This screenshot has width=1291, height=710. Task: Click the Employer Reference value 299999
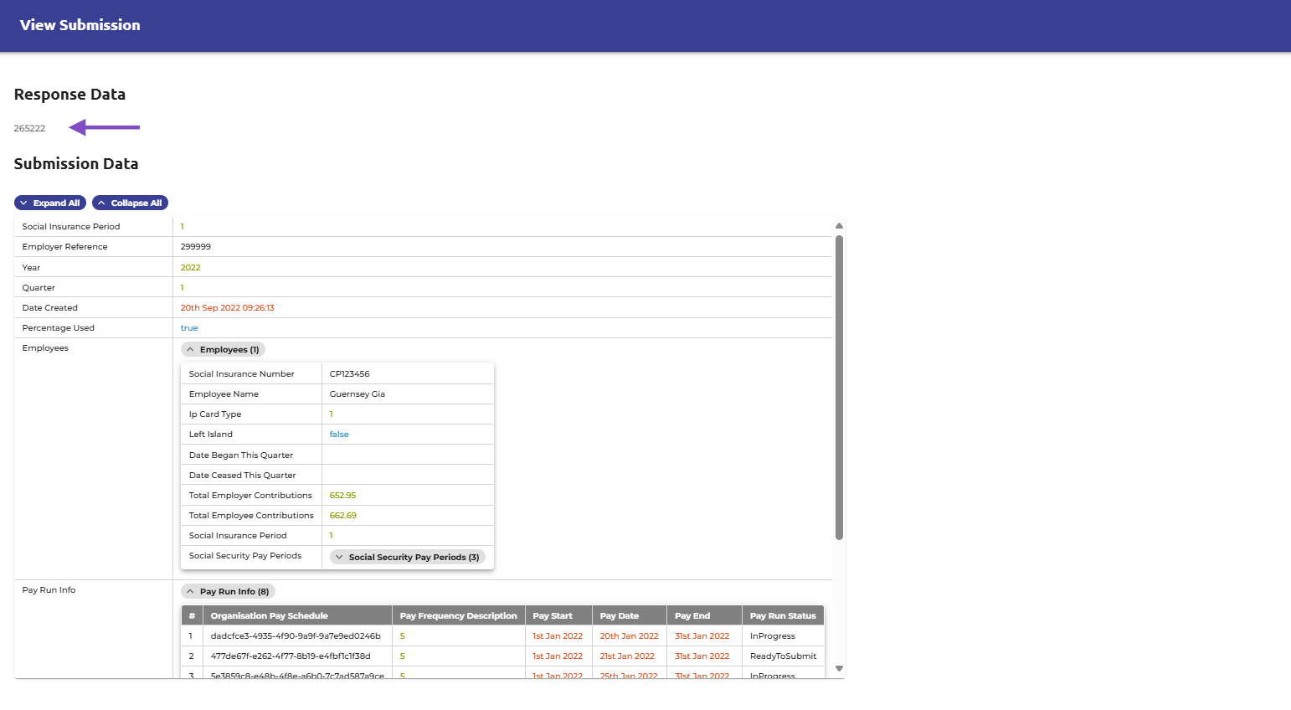coord(196,247)
